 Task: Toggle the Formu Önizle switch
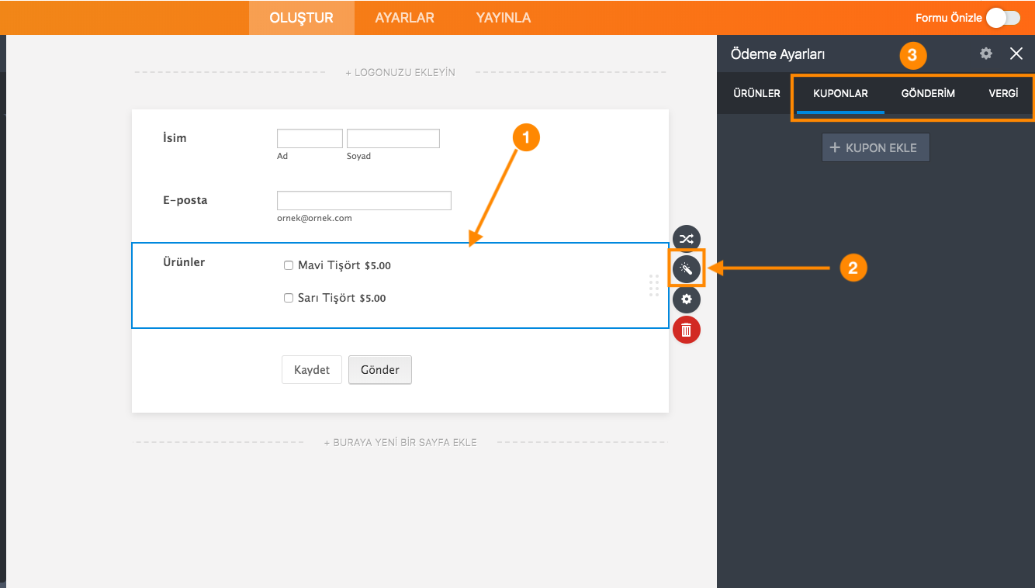(1002, 18)
